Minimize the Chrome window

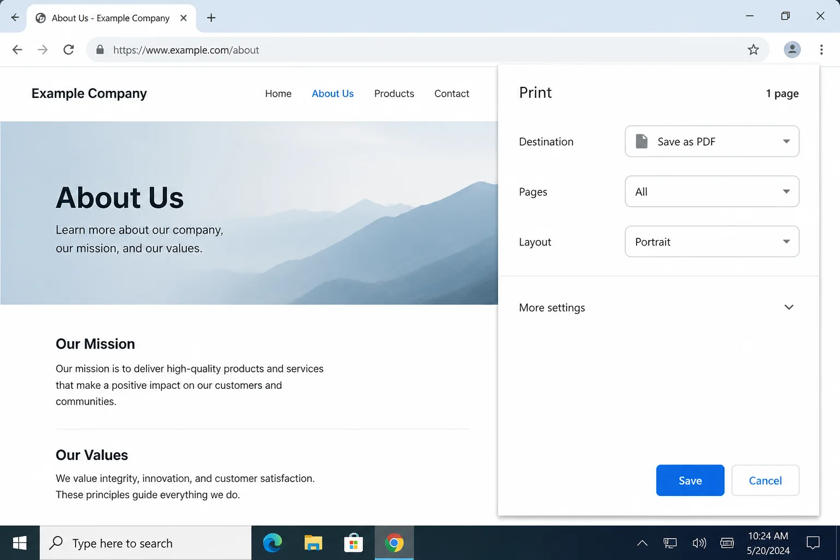[750, 16]
